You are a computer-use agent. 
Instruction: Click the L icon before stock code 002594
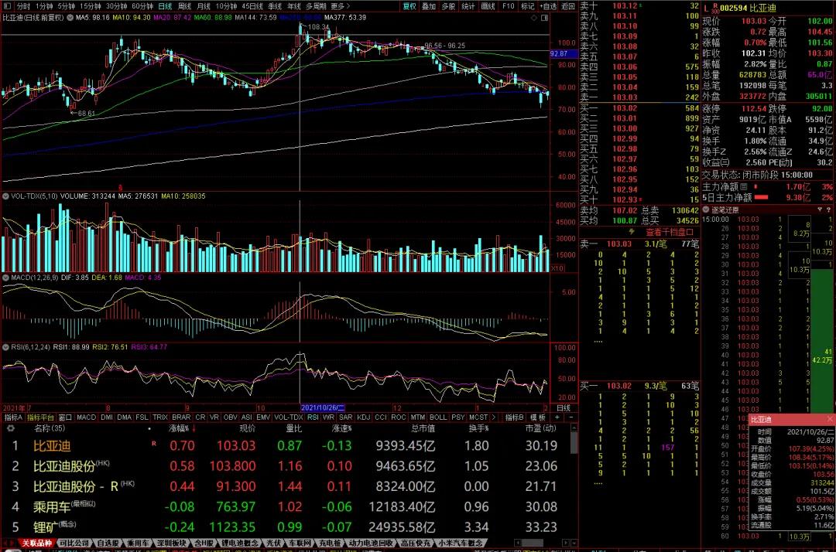pos(706,6)
